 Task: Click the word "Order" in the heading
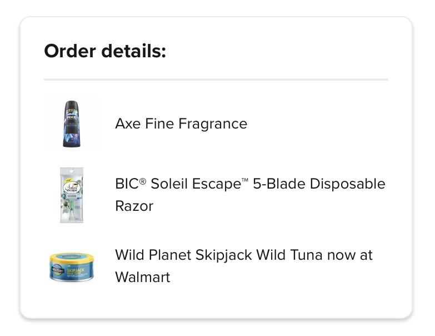70,51
